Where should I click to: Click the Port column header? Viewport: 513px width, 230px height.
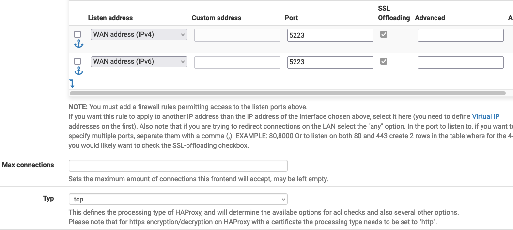pyautogui.click(x=292, y=18)
